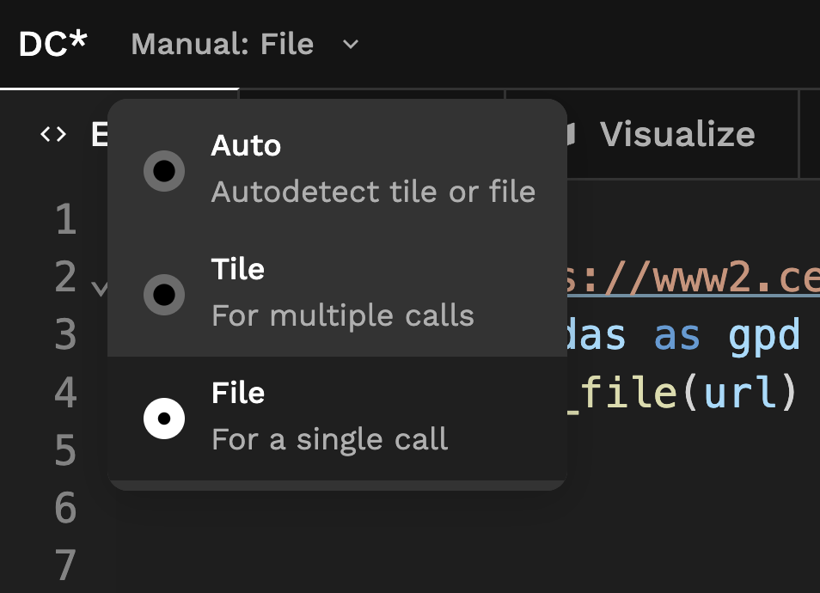
Task: Click the 'Autodetect tile or file' description
Action: tap(374, 193)
